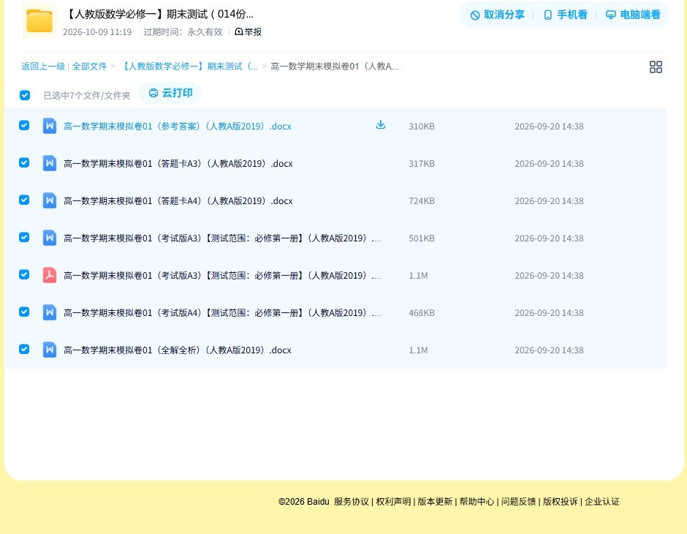This screenshot has height=534, width=687.
Task: Click the yellow shared folder icon
Action: pos(39,20)
